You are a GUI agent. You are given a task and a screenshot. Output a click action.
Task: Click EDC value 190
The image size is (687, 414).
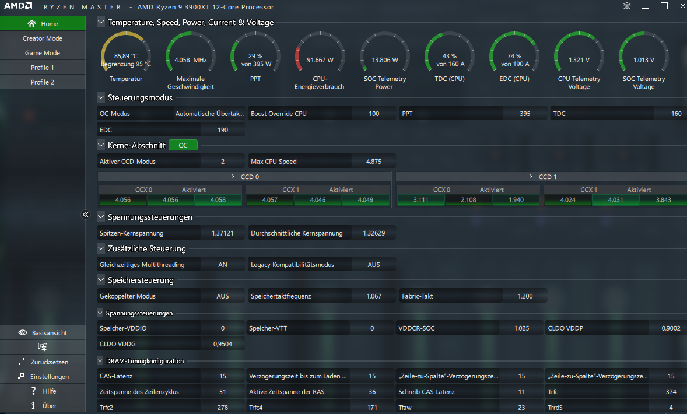(x=223, y=129)
